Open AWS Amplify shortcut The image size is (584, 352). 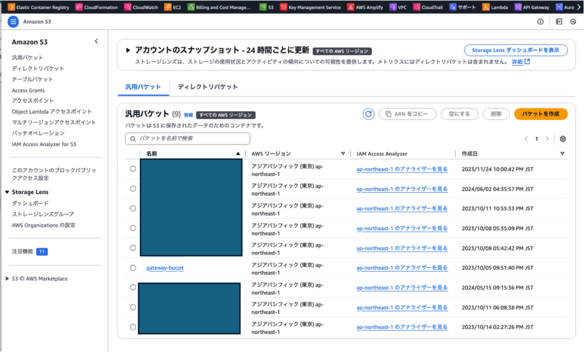click(364, 7)
